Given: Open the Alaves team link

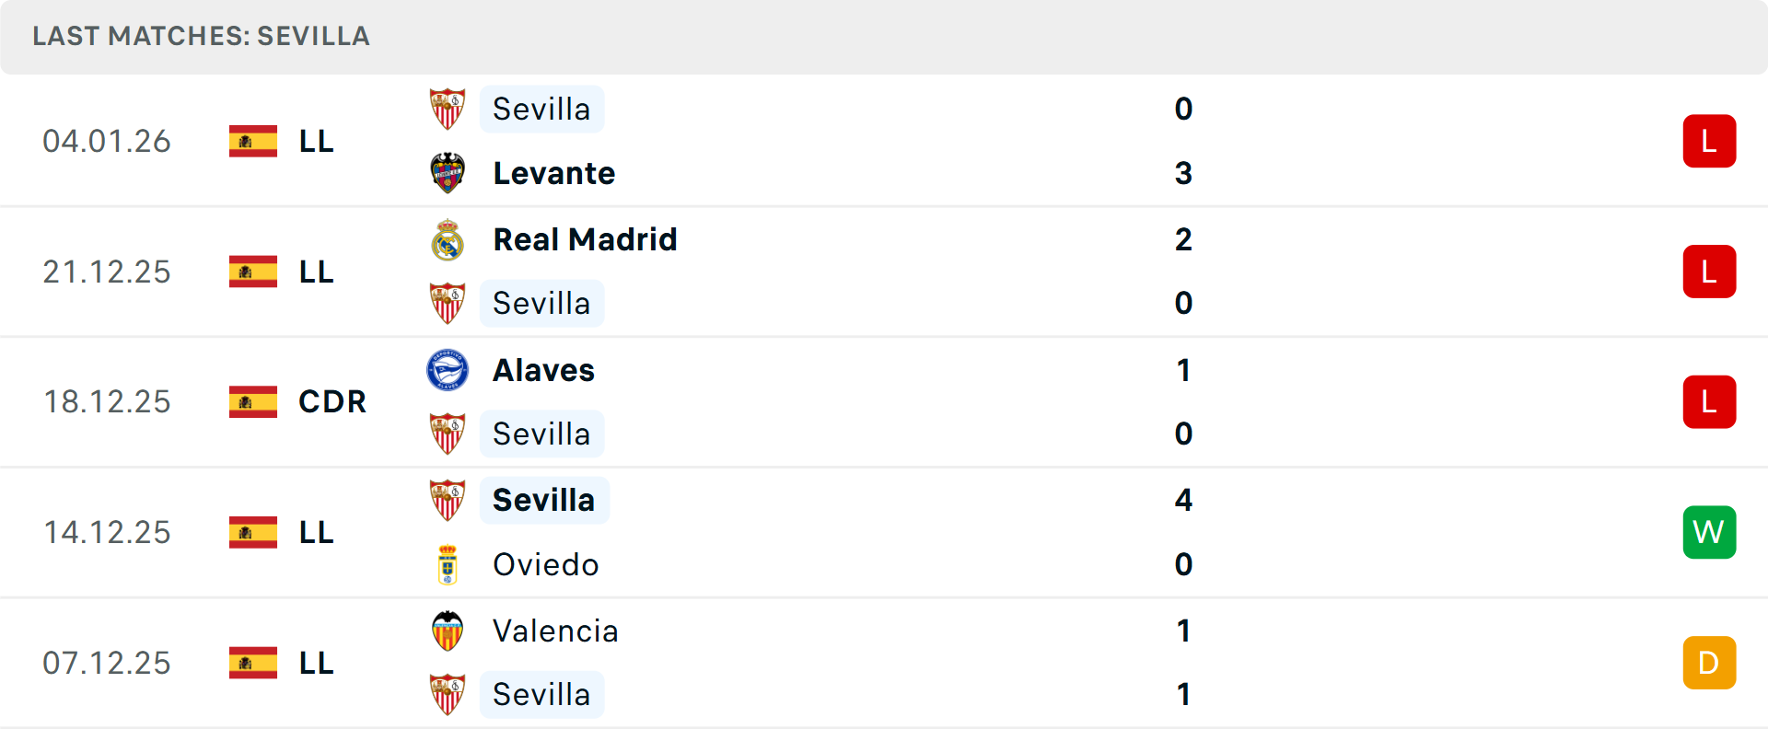Looking at the screenshot, I should coord(543,370).
